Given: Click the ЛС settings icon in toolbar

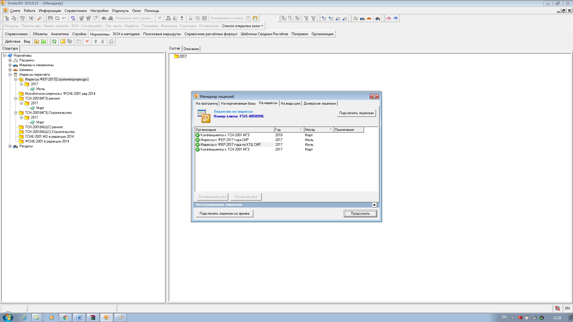Looking at the screenshot, I should [284, 18].
